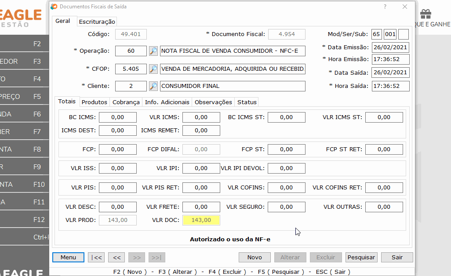Viewport: 451px width, 276px height.
Task: Click the >> next record button
Action: (137, 257)
